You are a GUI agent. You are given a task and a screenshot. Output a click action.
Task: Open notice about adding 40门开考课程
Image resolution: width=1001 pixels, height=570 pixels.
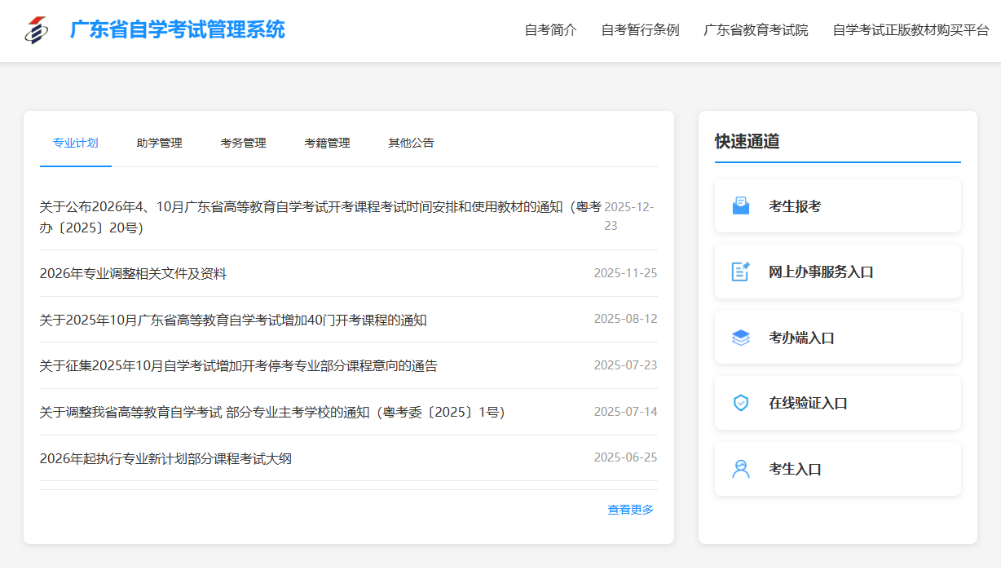tap(233, 320)
